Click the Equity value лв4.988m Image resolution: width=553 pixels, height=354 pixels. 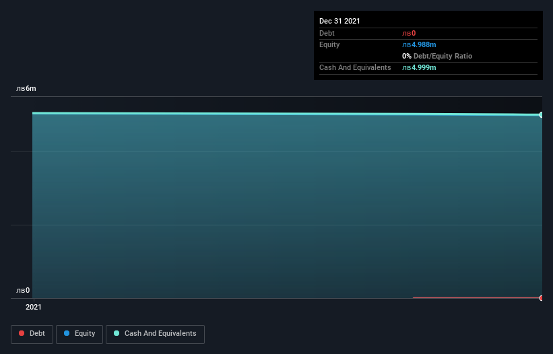pyautogui.click(x=419, y=44)
